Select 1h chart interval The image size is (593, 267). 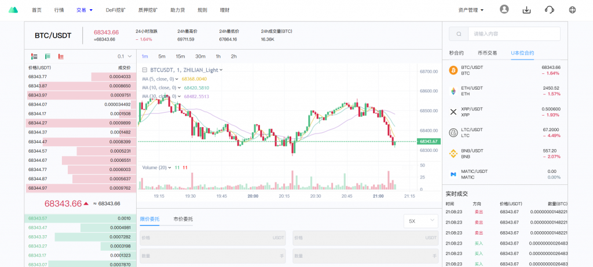[x=218, y=56]
